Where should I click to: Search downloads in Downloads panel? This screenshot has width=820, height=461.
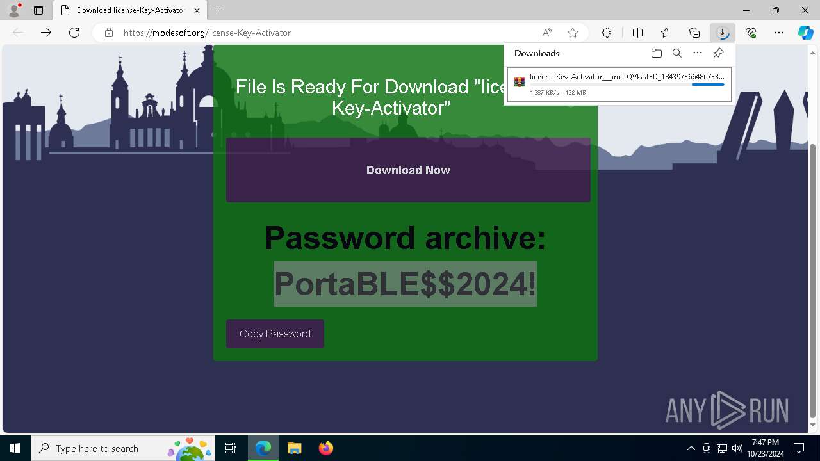[676, 53]
